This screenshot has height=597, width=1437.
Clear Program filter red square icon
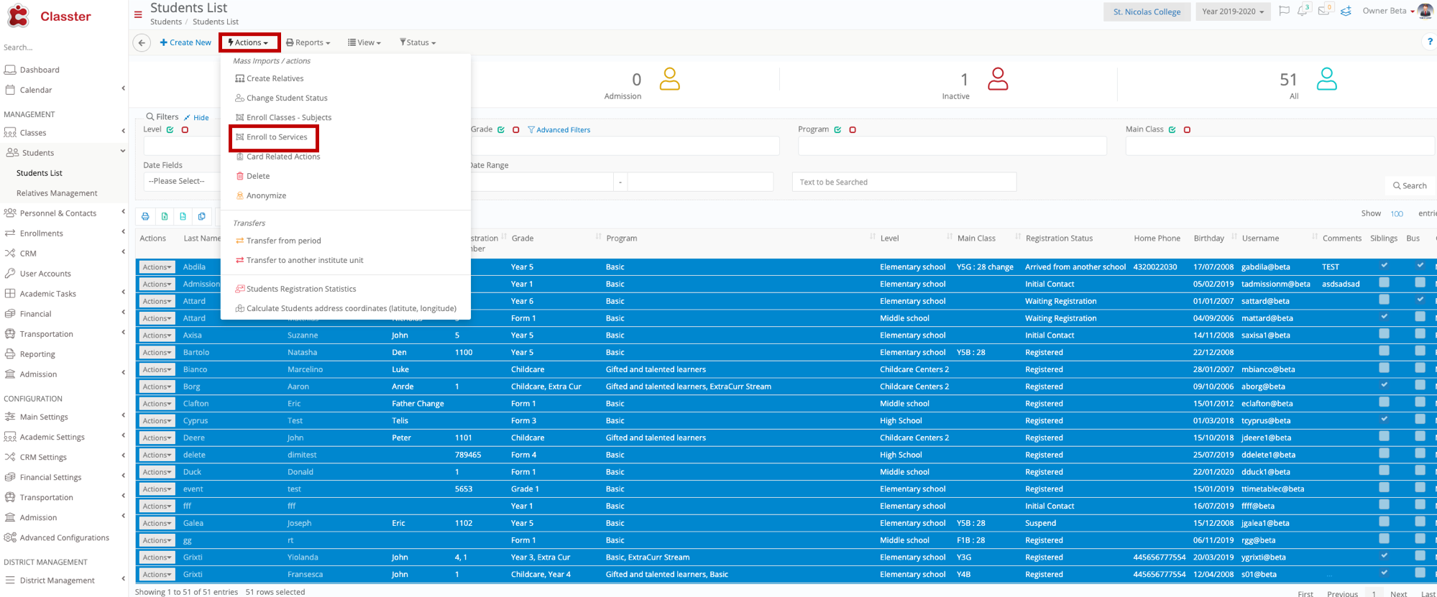click(853, 130)
